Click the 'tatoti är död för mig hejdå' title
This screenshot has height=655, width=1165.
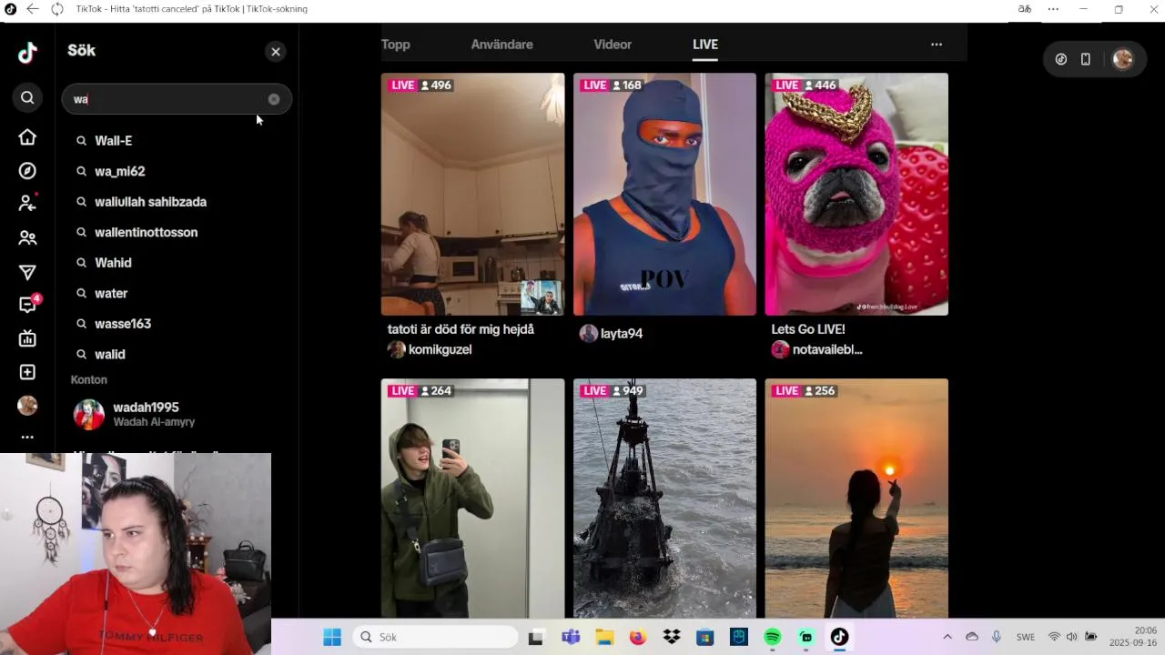[x=461, y=329]
